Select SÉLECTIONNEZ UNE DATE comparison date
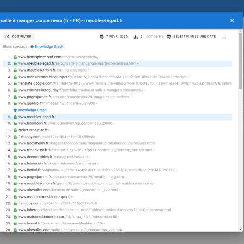 click(x=195, y=36)
